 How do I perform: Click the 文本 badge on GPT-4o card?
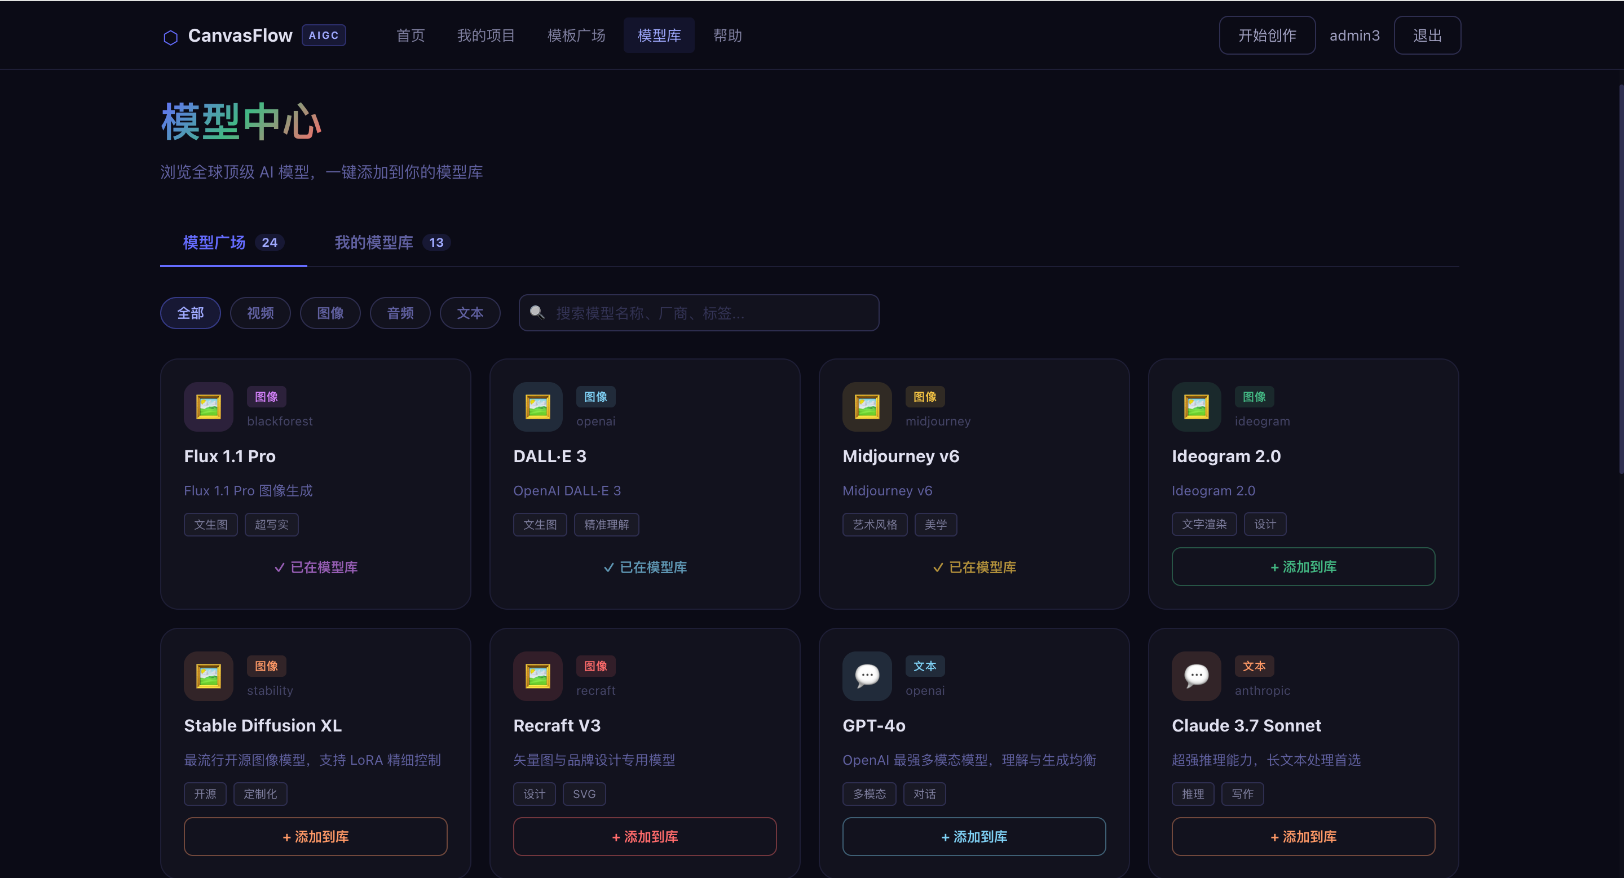click(x=925, y=666)
